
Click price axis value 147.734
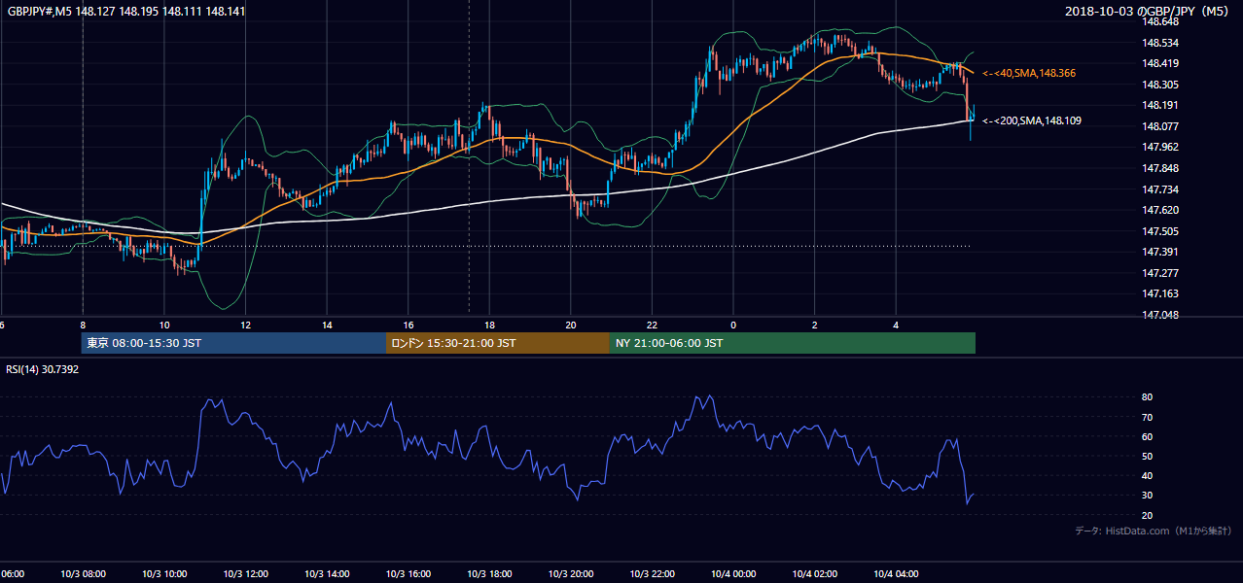point(1159,189)
